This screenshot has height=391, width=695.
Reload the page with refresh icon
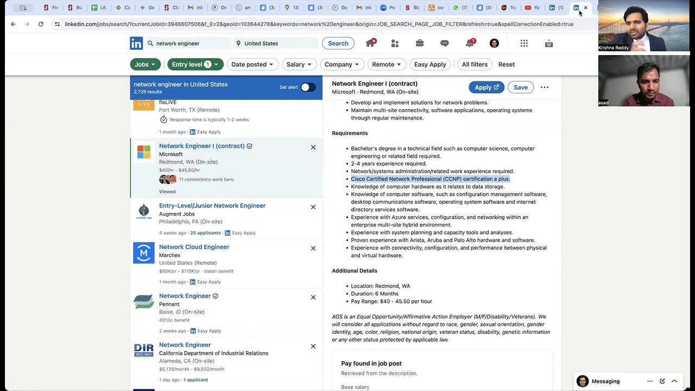(x=41, y=24)
